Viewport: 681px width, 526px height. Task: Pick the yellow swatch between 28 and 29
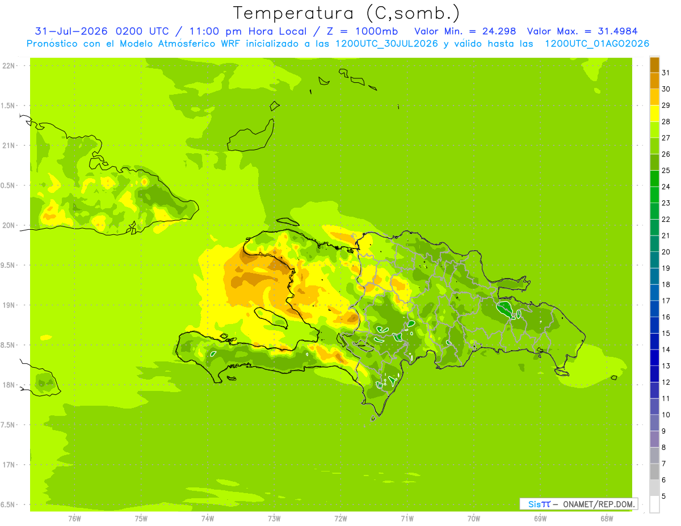pos(654,113)
